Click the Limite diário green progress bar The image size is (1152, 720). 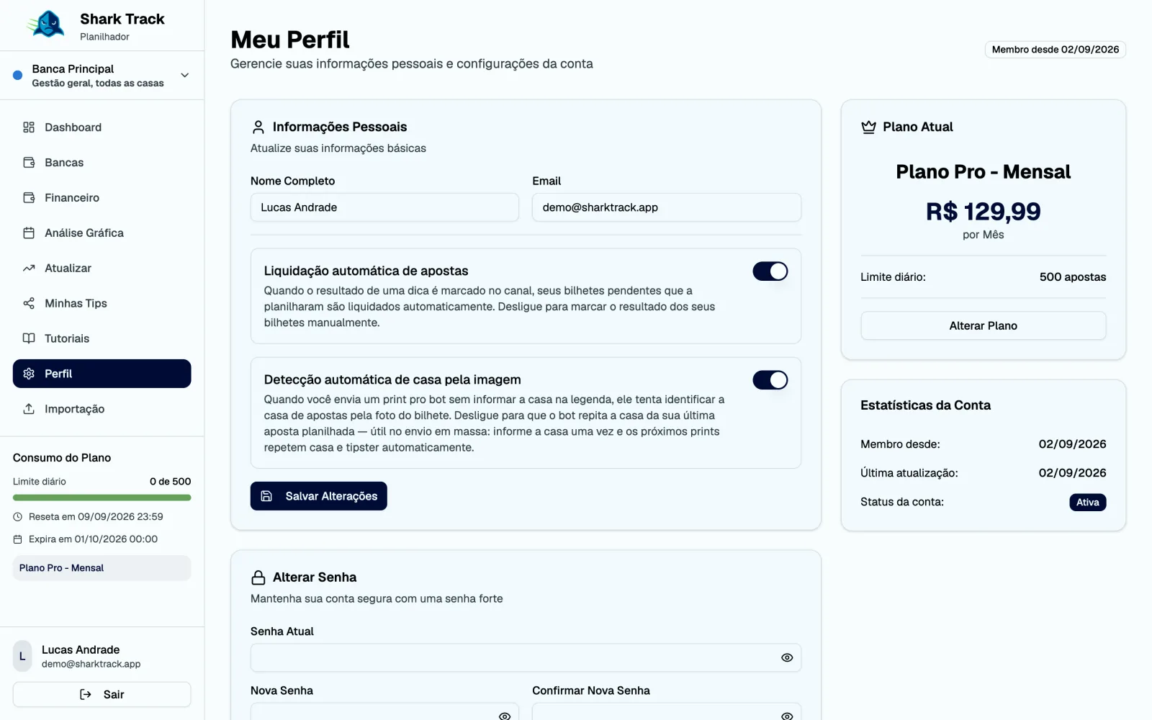pyautogui.click(x=102, y=498)
